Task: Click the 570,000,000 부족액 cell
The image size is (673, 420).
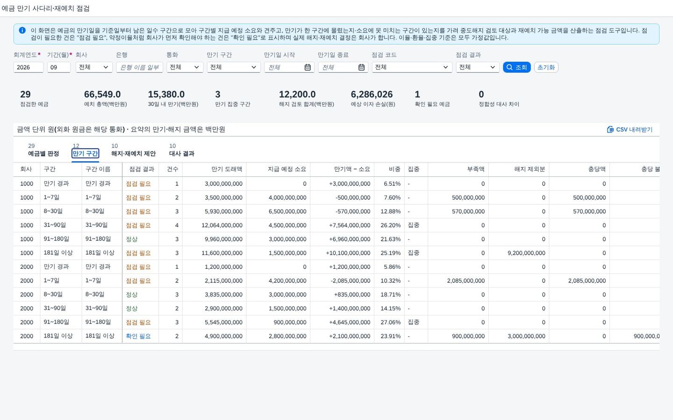Action: [x=468, y=211]
